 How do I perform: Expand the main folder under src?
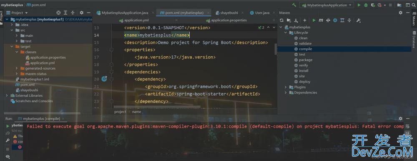coord(17,35)
